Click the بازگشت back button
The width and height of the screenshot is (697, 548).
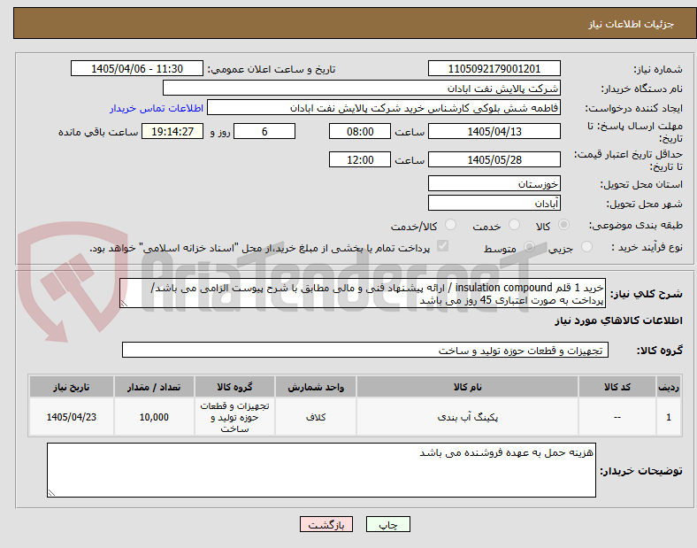[x=326, y=524]
